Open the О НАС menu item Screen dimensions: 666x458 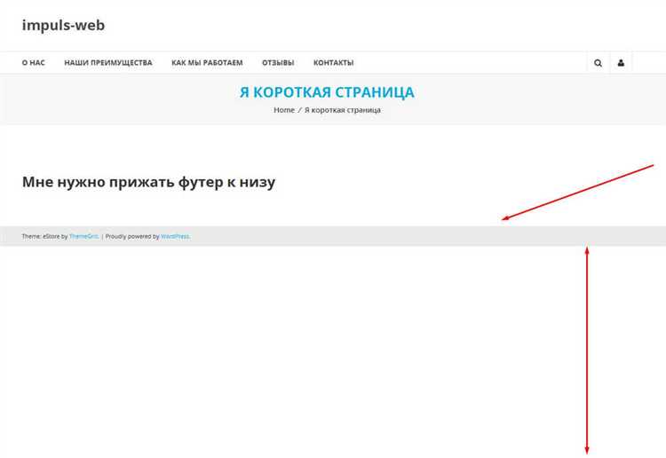click(34, 63)
